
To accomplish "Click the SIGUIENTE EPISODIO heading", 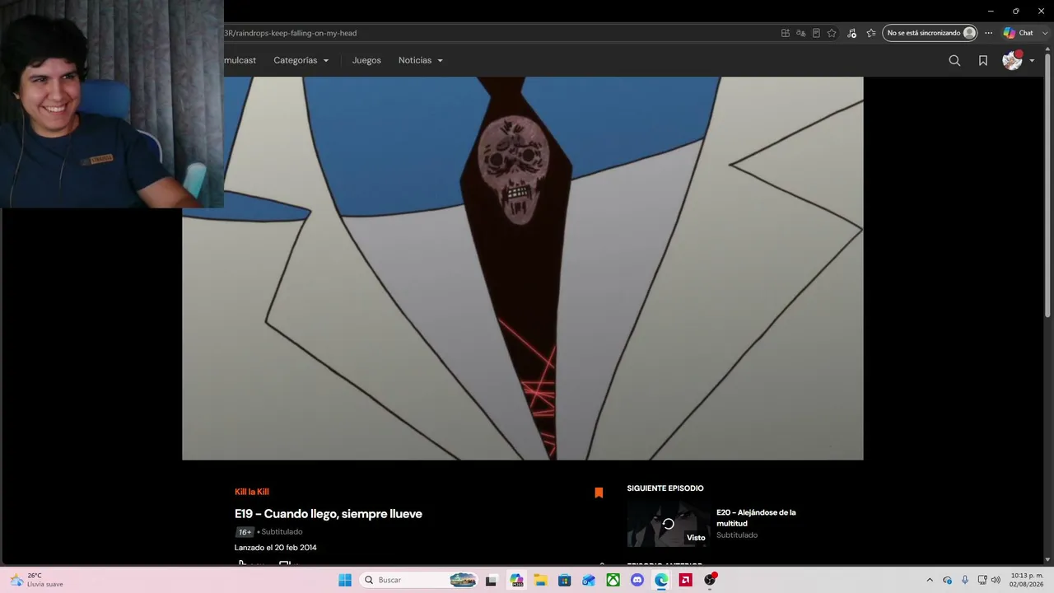I will tap(665, 488).
